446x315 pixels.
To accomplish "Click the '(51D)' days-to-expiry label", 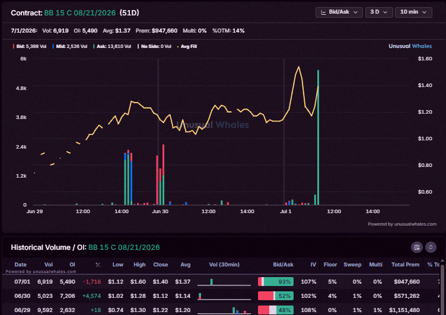I will 129,13.
